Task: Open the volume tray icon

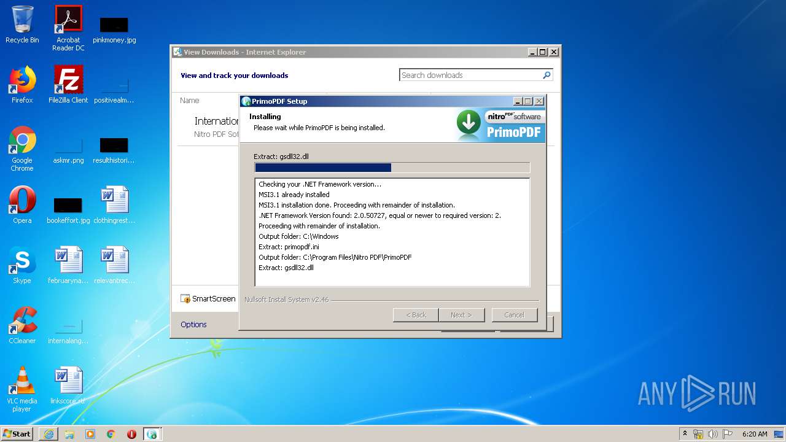Action: pos(713,434)
